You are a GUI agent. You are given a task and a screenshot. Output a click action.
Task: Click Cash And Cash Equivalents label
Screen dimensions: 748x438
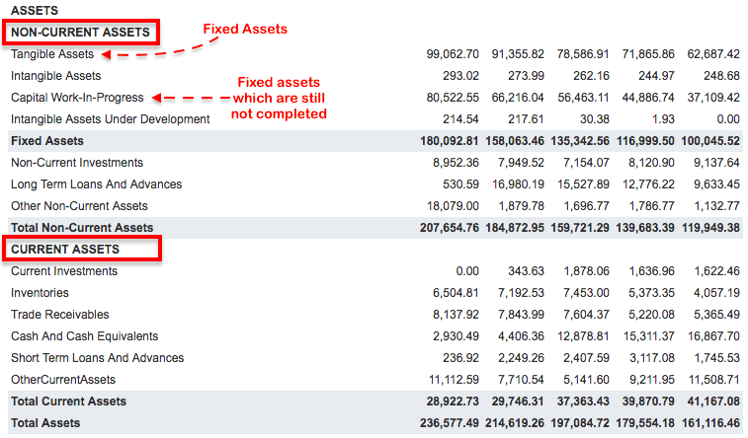point(84,336)
